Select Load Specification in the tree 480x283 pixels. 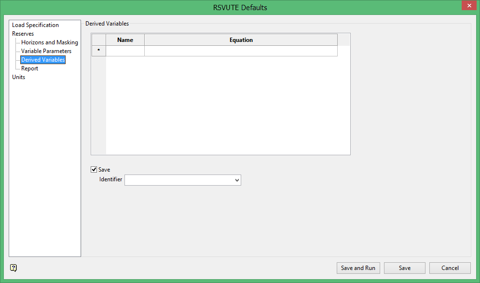tap(35, 25)
